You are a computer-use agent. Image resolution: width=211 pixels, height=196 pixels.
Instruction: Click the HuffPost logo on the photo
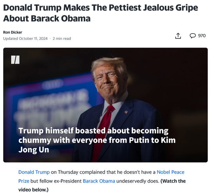(15, 60)
